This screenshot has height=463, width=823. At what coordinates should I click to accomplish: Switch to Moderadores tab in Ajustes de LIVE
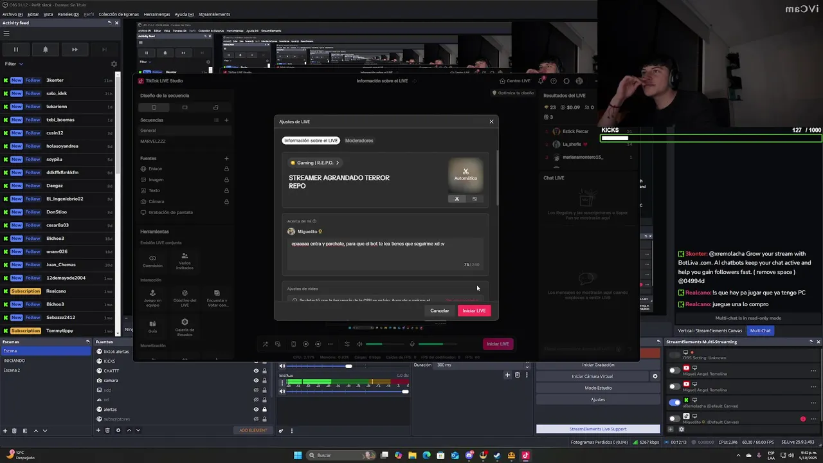click(x=359, y=140)
